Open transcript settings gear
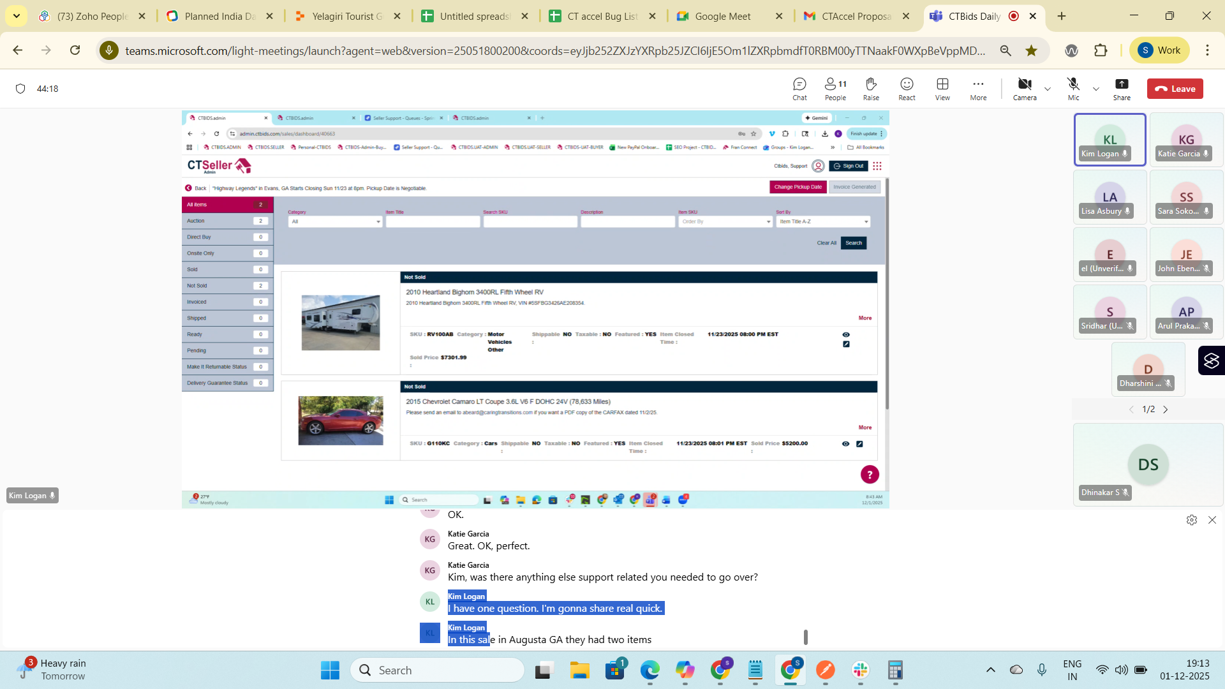The height and width of the screenshot is (689, 1225). click(1192, 520)
